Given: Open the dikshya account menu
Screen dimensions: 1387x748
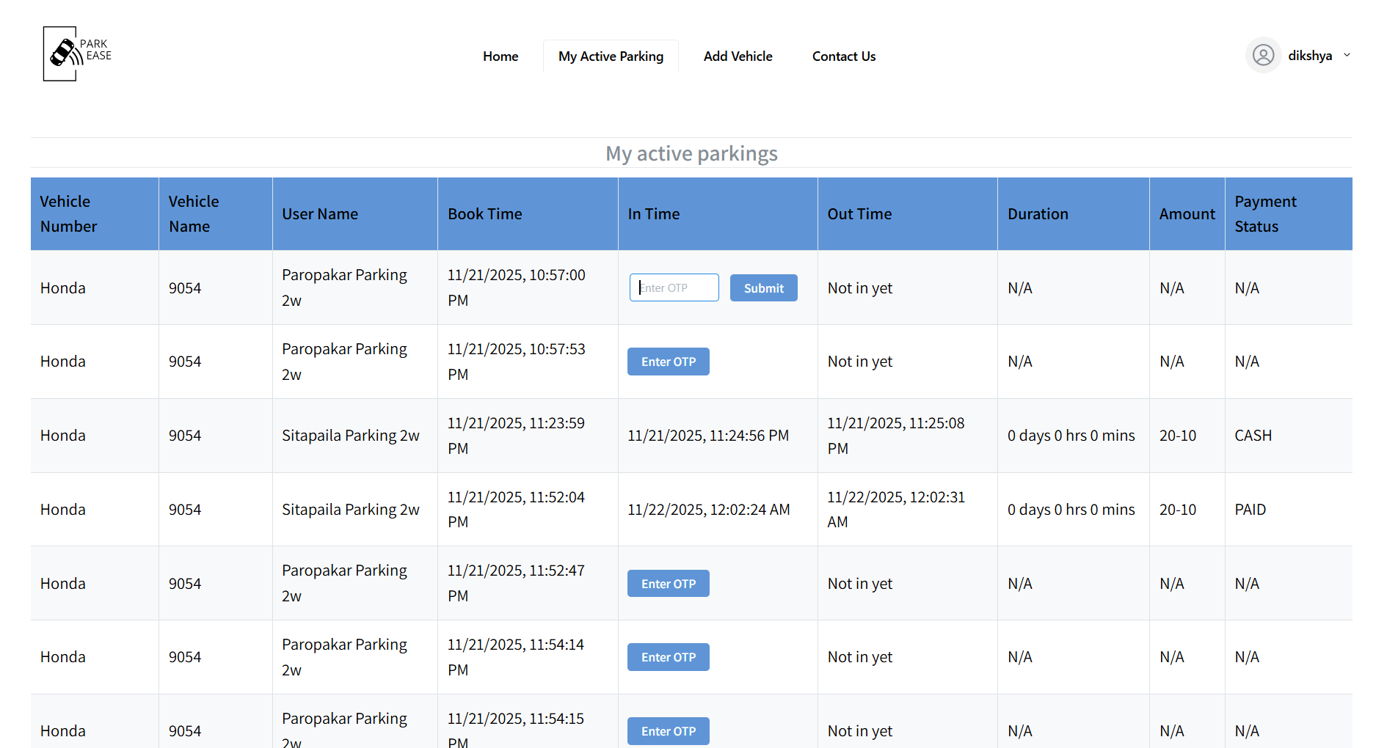Looking at the screenshot, I should pos(1311,55).
